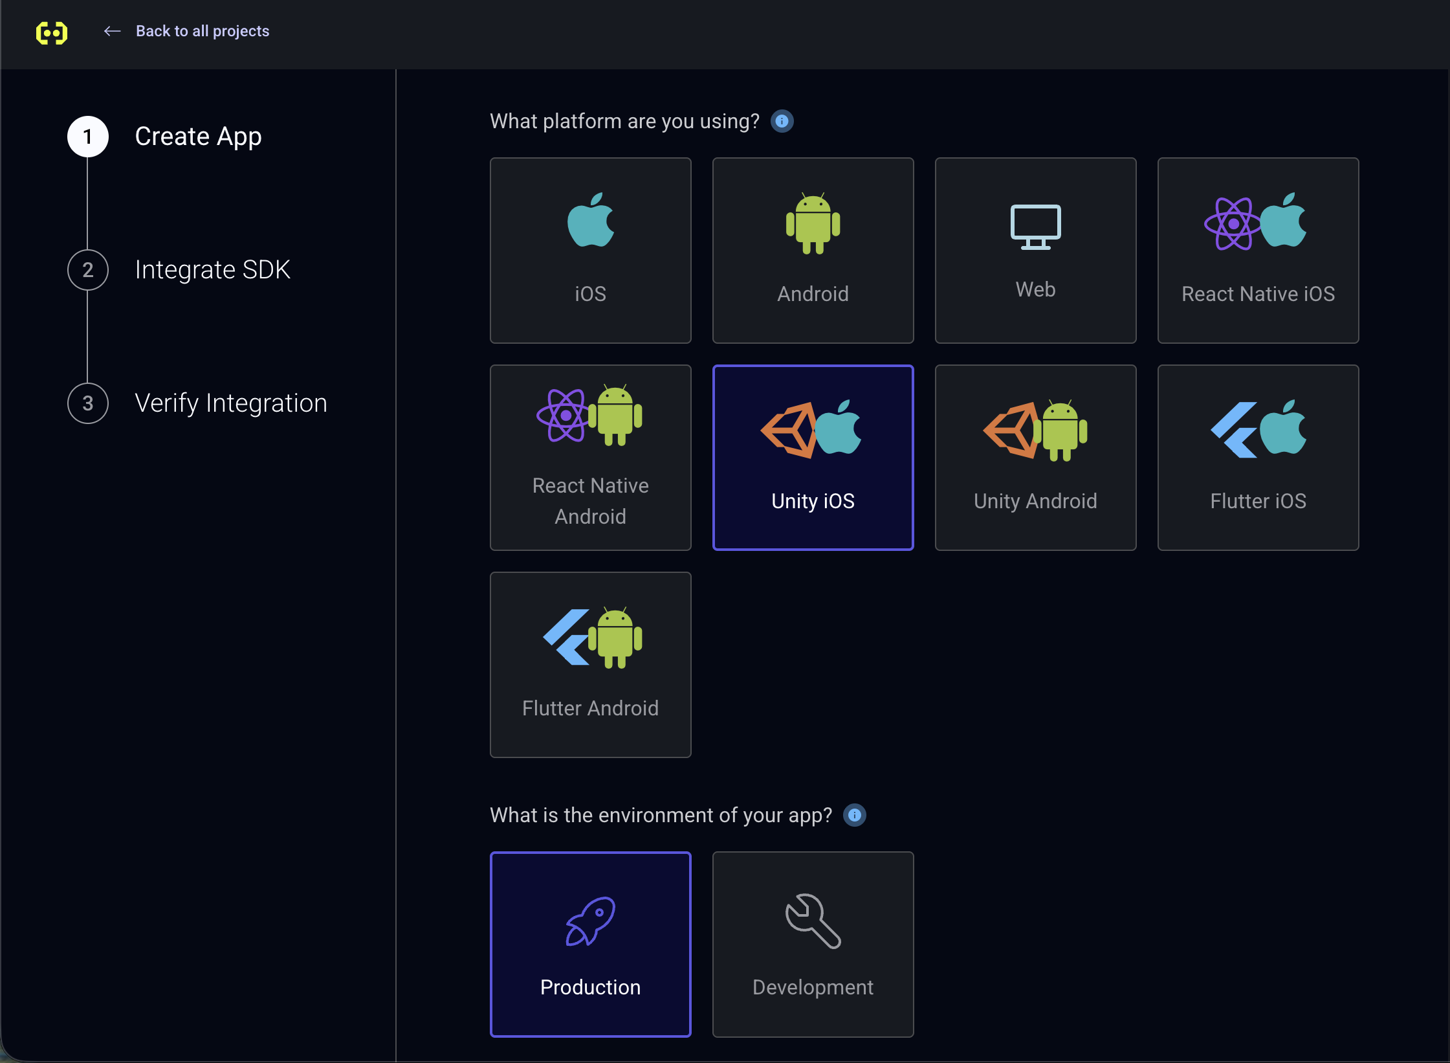Choose the Android platform card
The image size is (1450, 1063).
[x=813, y=251]
